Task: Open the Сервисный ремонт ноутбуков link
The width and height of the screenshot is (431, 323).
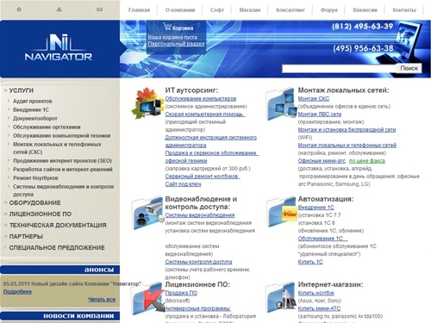Action: [203, 176]
